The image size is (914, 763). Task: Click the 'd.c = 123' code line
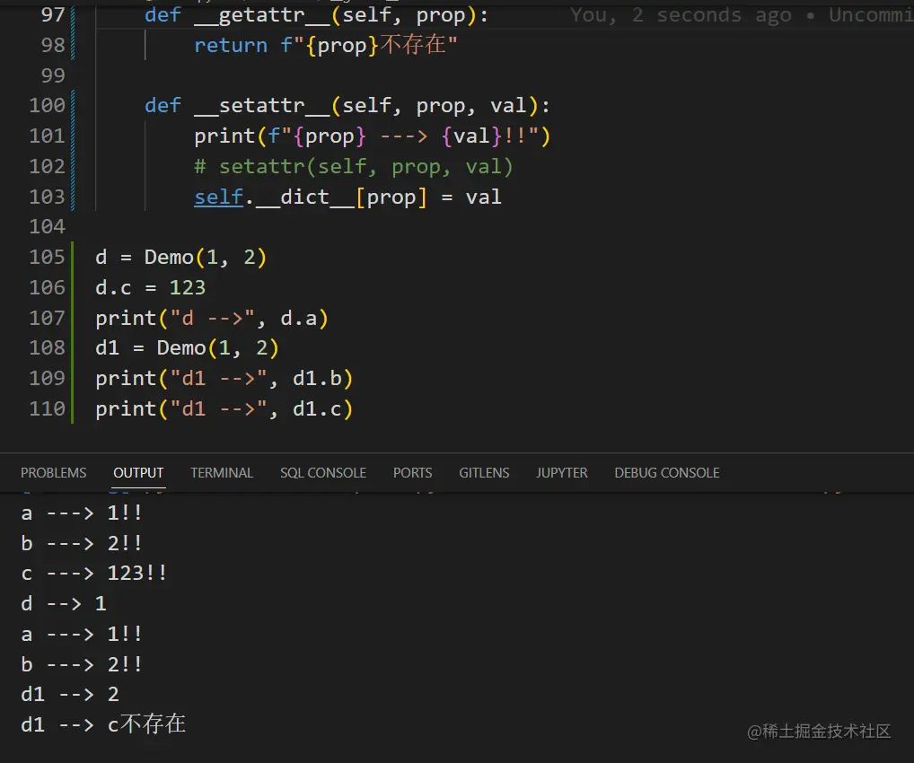pos(151,287)
